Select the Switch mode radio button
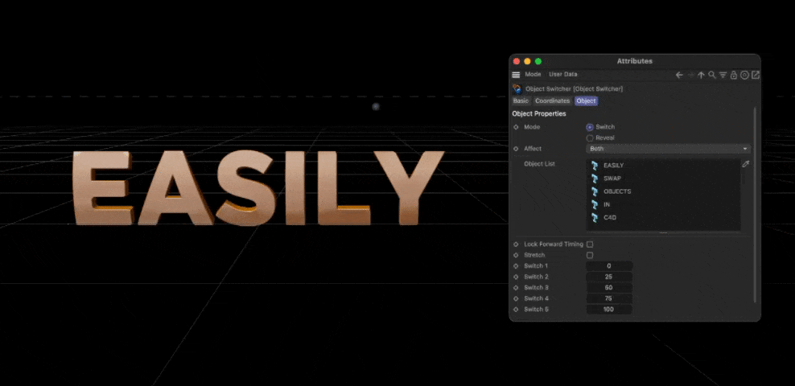This screenshot has height=386, width=795. [590, 127]
